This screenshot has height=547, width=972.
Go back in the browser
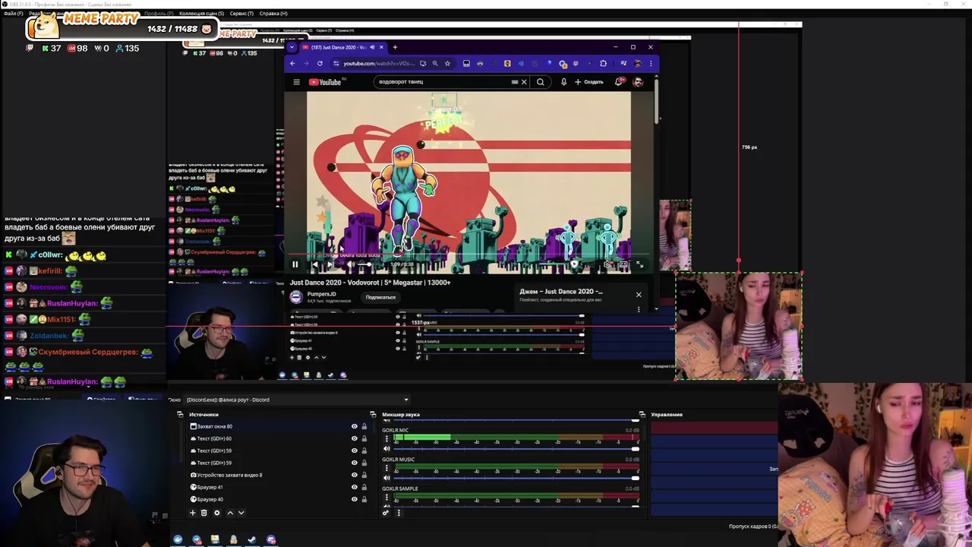pyautogui.click(x=292, y=64)
